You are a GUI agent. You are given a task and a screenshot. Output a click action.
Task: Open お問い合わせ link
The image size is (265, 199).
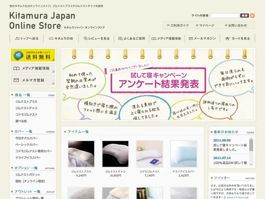(236, 25)
